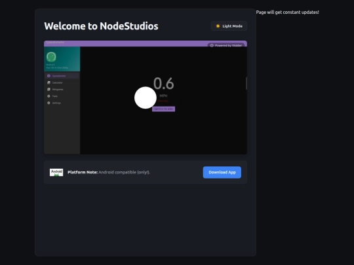Click the Tools gear icon in sidebar

click(49, 96)
